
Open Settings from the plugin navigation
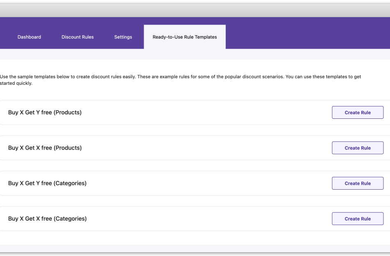pos(123,37)
